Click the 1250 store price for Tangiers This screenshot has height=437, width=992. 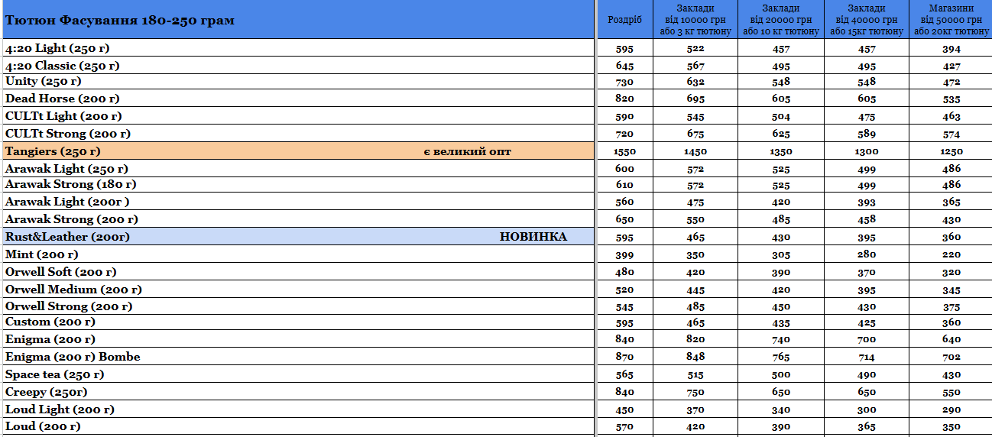[x=951, y=151]
